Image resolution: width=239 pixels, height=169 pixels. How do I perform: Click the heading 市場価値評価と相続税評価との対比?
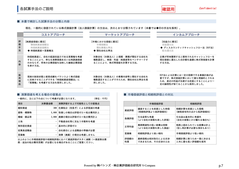151,94
